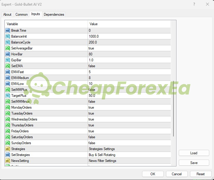Image resolution: width=214 pixels, height=180 pixels.
Task: Click the TuesdayOrders boolean type icon
Action: (x=8, y=113)
